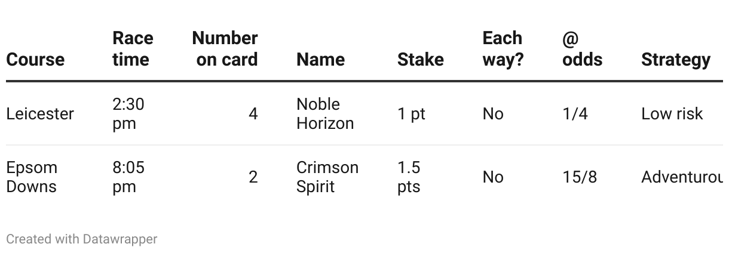Select the Number on card header
Viewport: 729px width, 253px height.
tap(225, 49)
